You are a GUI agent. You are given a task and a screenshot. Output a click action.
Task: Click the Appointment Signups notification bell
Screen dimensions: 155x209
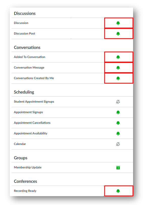pos(118,112)
